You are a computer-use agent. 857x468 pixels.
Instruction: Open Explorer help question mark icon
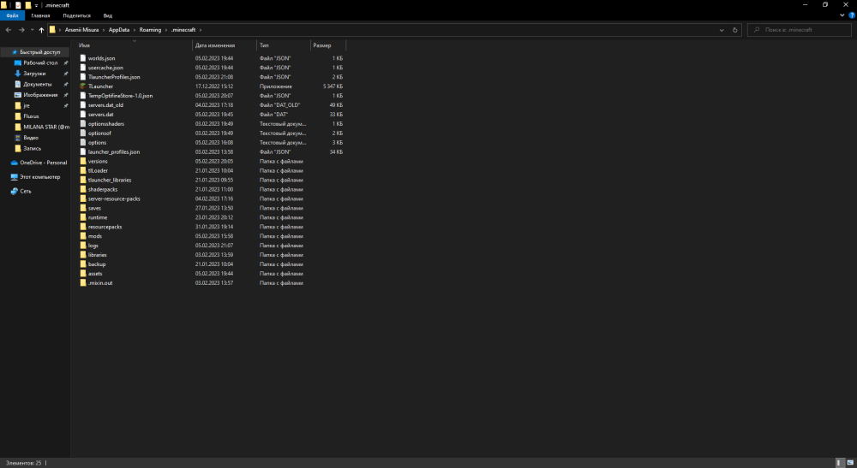pyautogui.click(x=852, y=15)
